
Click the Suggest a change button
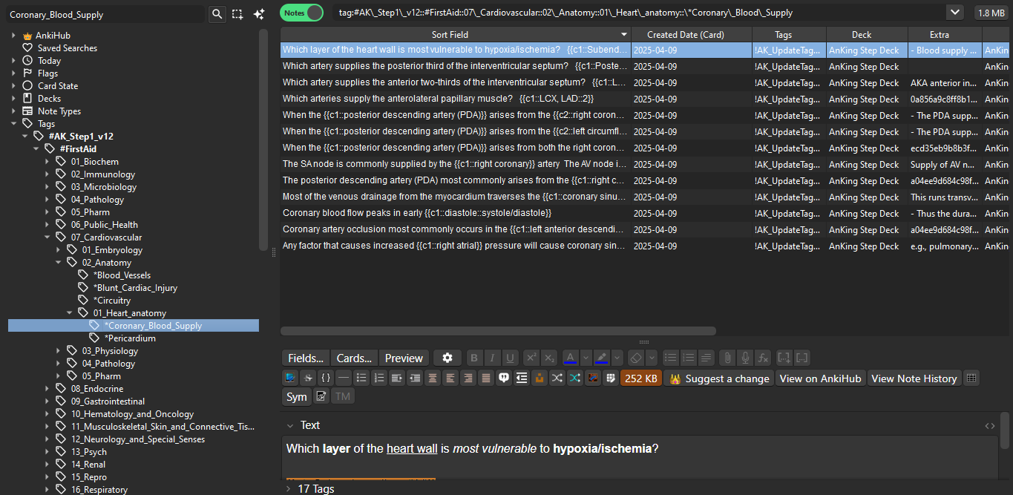[x=718, y=378]
